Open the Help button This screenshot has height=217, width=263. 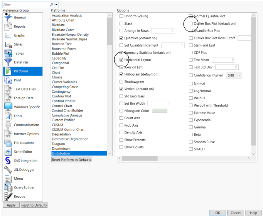point(253,213)
